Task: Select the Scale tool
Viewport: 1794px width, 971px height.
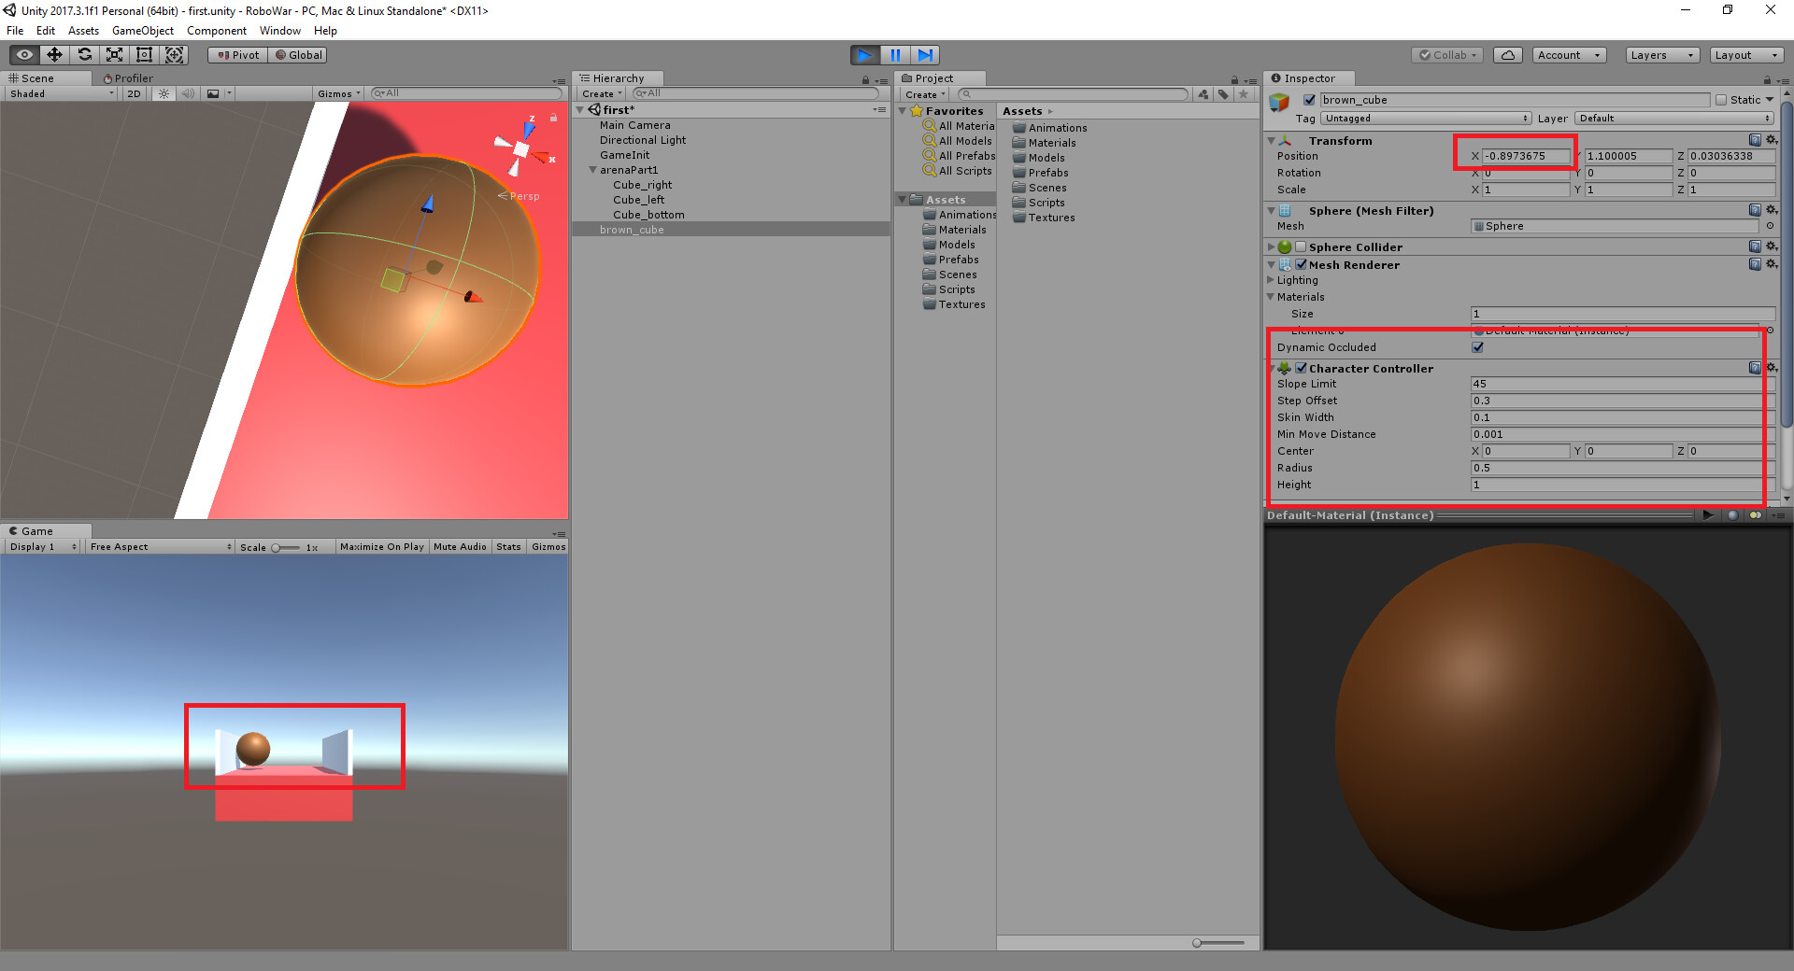Action: 114,54
